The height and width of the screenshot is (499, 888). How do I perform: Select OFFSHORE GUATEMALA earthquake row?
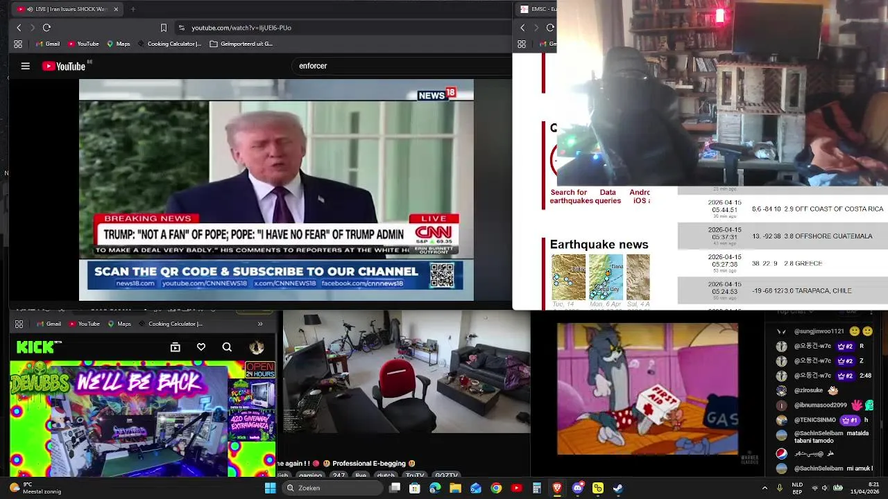click(x=783, y=236)
